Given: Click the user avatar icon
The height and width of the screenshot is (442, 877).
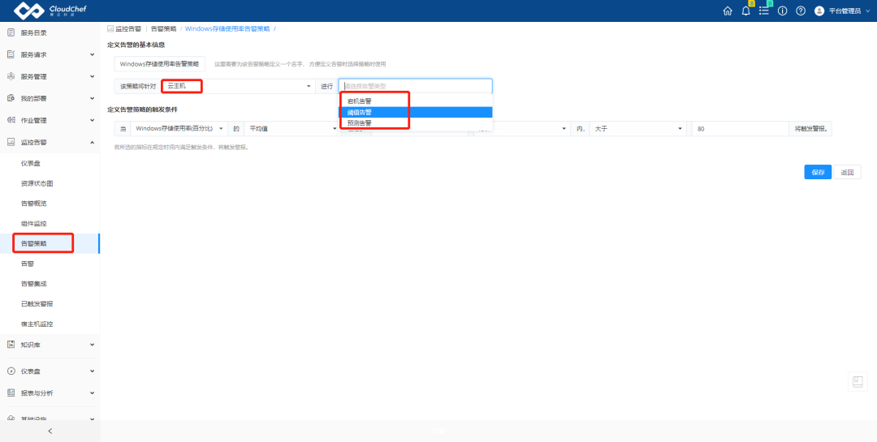Looking at the screenshot, I should [x=819, y=11].
